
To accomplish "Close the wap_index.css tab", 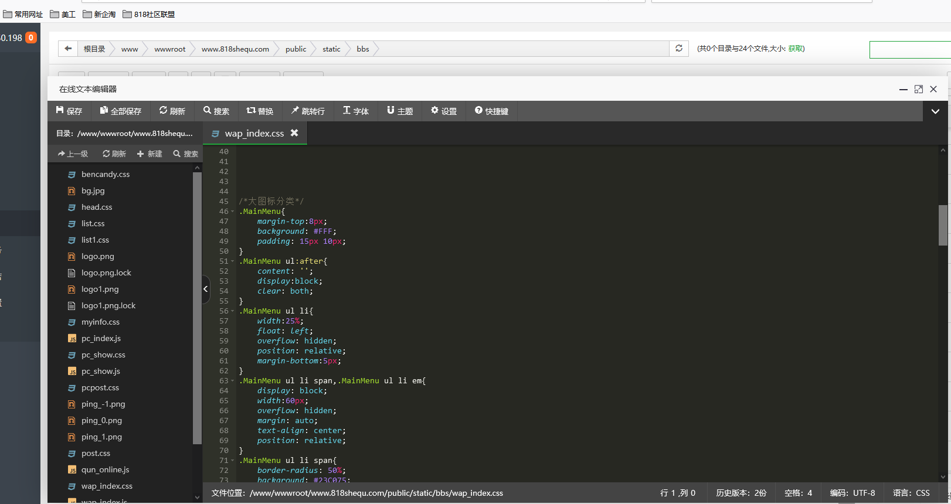I will [294, 133].
